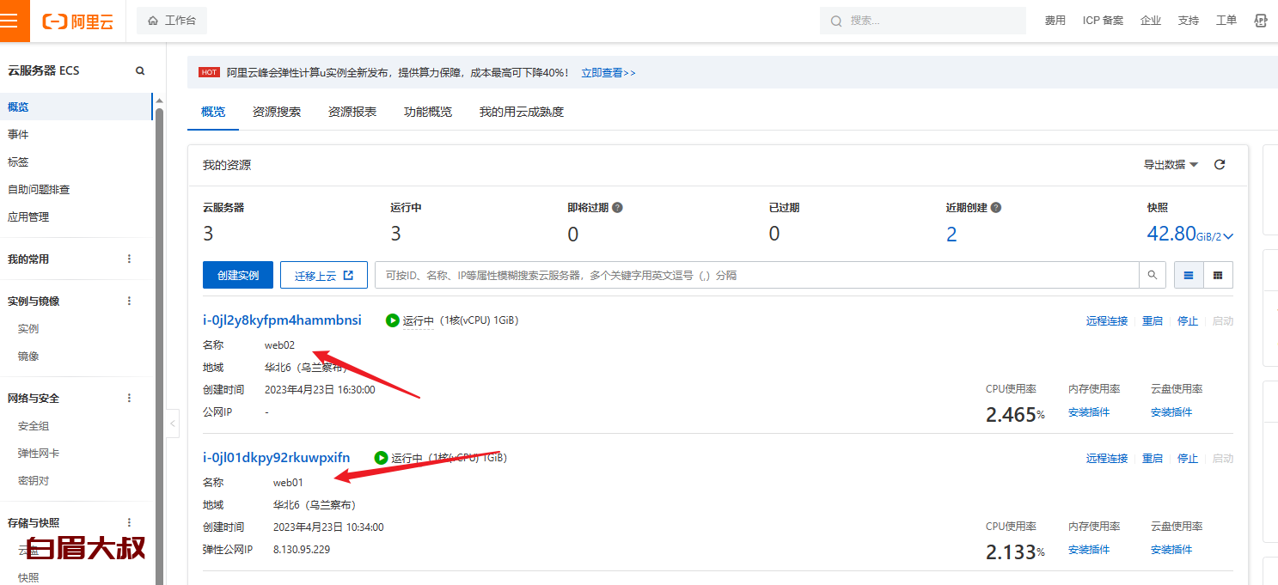The width and height of the screenshot is (1278, 585).
Task: Click 远程连接 for instance web02
Action: tap(1107, 321)
